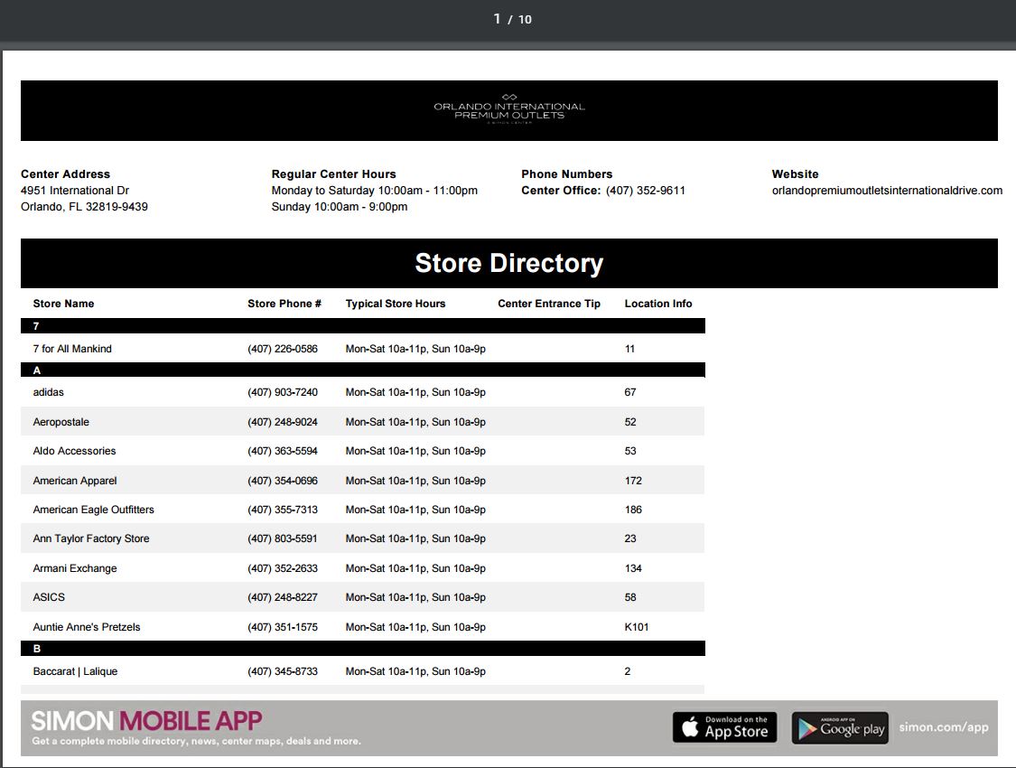Click the Store Directory heading bar
Viewport: 1016px width, 768px height.
pos(508,263)
